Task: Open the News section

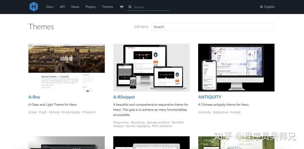Action: [x=75, y=7]
